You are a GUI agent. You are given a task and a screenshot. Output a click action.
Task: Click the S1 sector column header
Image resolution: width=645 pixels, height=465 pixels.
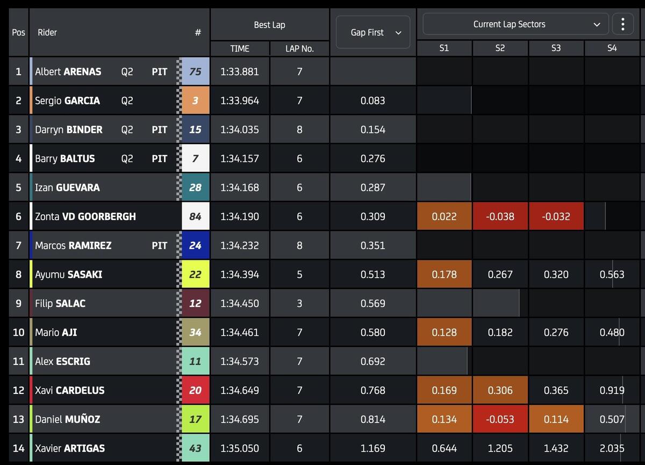click(444, 48)
